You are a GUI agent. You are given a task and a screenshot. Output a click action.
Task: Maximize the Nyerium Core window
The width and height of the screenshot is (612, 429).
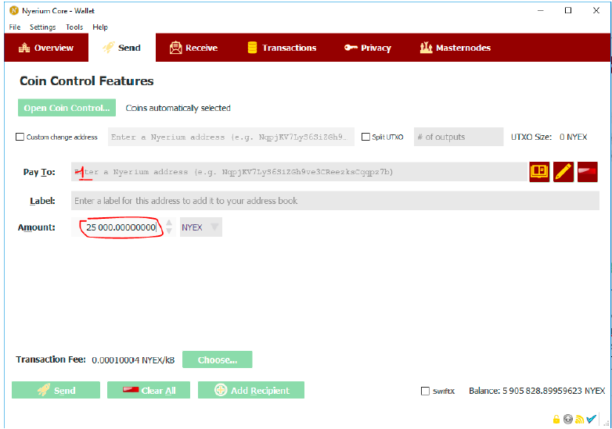coord(568,10)
